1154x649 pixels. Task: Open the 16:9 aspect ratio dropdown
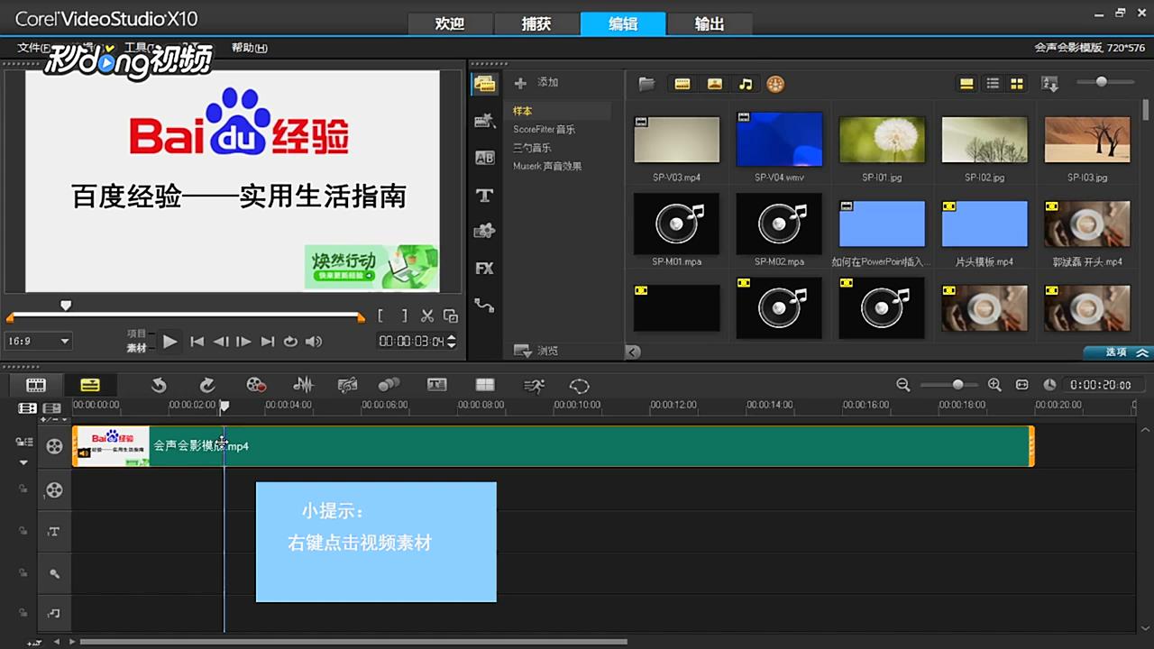click(39, 342)
